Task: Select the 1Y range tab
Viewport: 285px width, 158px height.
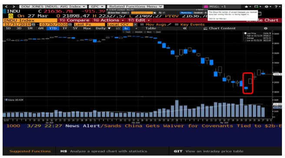Action: [65, 28]
